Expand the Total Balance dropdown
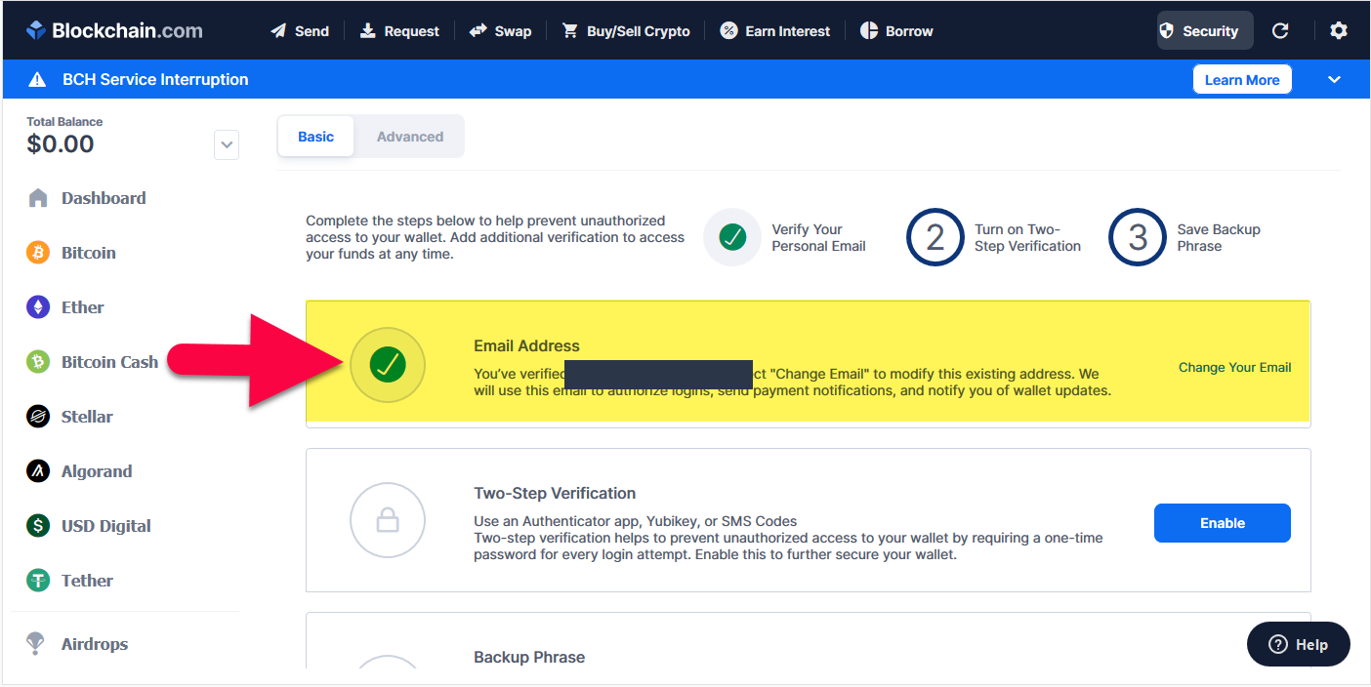The width and height of the screenshot is (1371, 687). click(x=227, y=145)
